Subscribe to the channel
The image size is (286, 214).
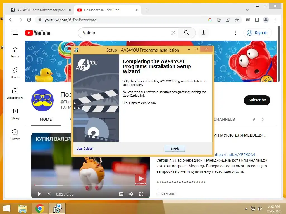click(x=257, y=100)
